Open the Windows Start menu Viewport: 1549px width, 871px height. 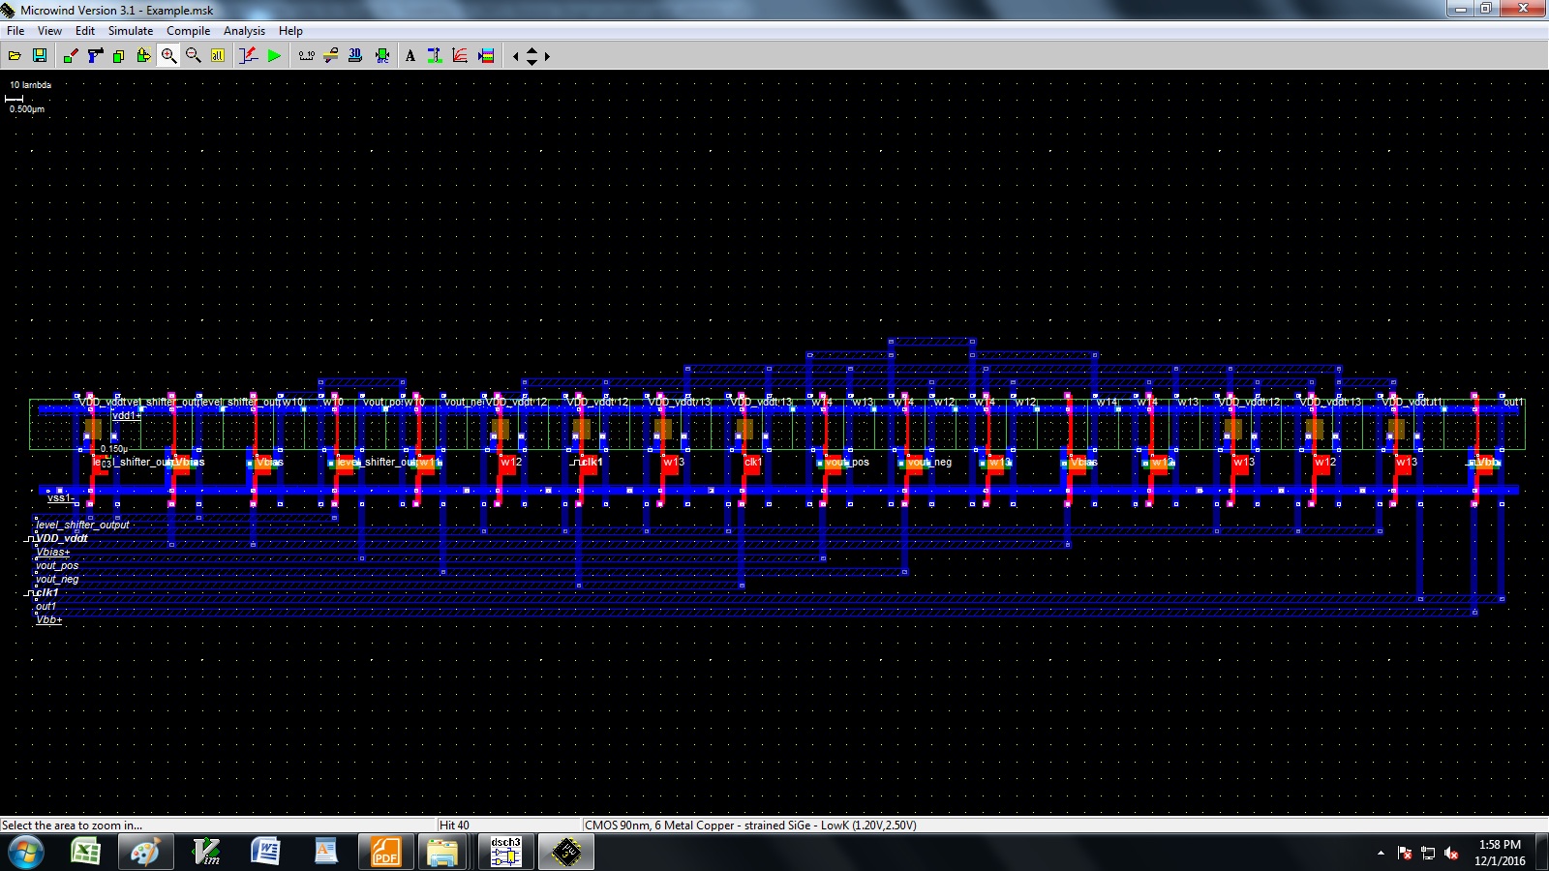pyautogui.click(x=25, y=853)
